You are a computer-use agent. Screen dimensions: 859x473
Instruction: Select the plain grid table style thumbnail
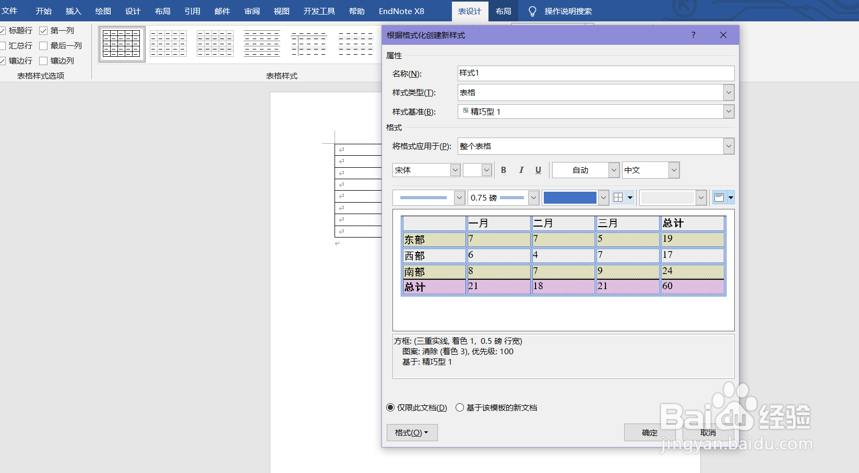122,44
